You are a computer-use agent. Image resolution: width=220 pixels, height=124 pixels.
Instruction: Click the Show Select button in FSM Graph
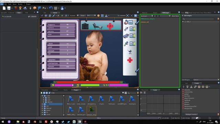tap(175, 16)
